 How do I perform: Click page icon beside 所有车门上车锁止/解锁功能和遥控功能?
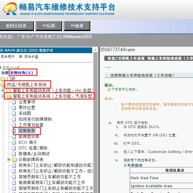click(14, 165)
